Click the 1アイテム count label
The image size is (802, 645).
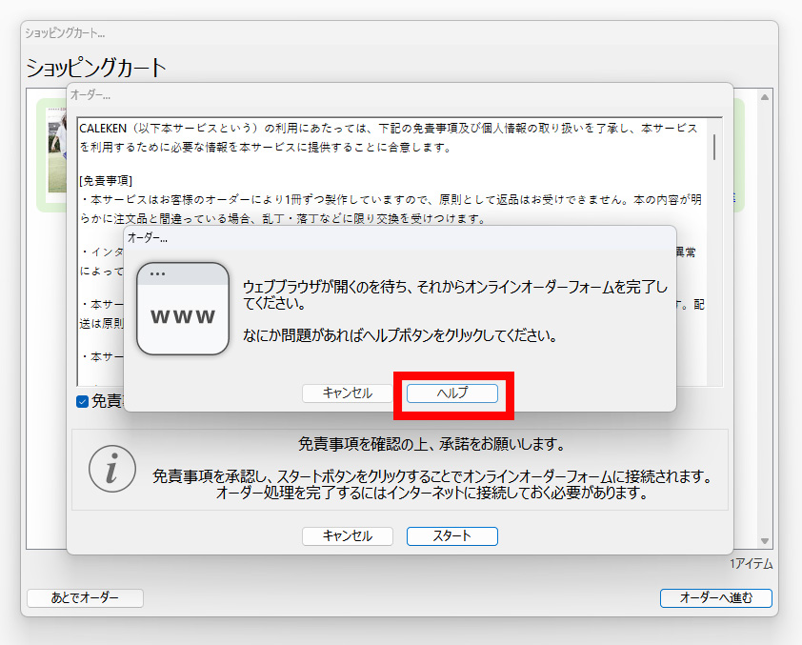pyautogui.click(x=751, y=564)
